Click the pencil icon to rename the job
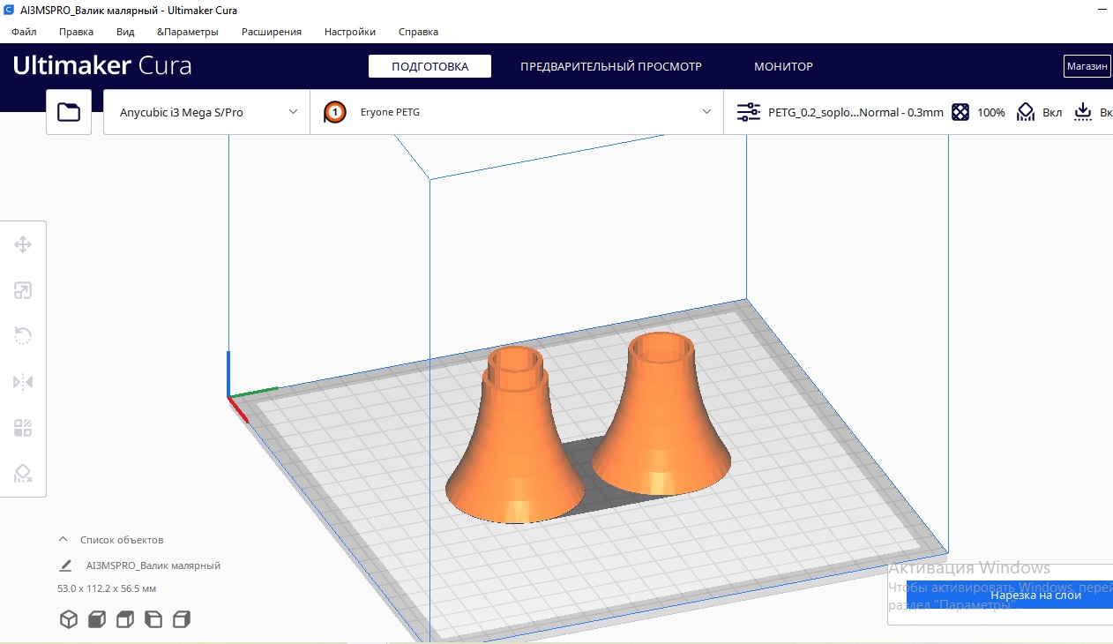Image resolution: width=1113 pixels, height=644 pixels. point(65,565)
